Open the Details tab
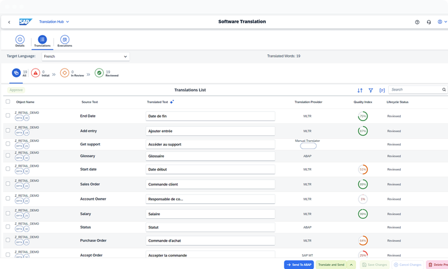This screenshot has width=448, height=269. point(20,41)
